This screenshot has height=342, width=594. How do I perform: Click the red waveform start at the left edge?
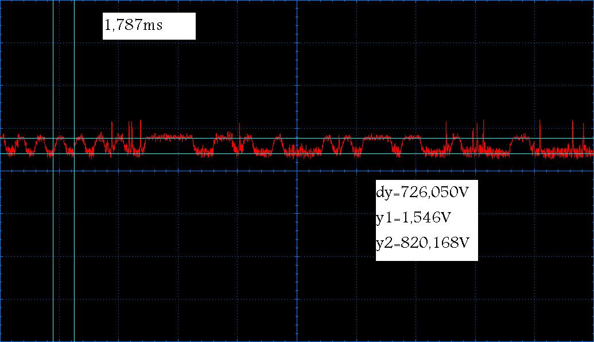2,138
